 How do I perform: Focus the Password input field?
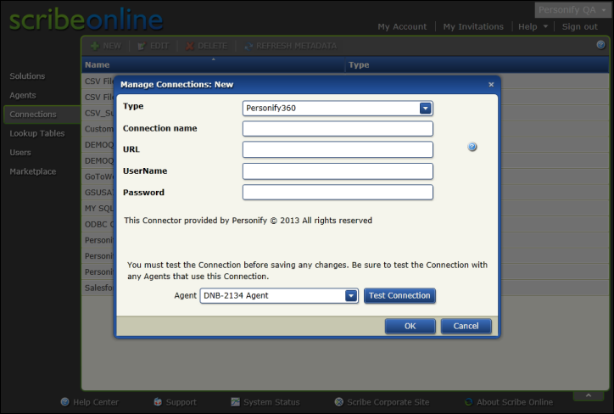click(x=338, y=193)
